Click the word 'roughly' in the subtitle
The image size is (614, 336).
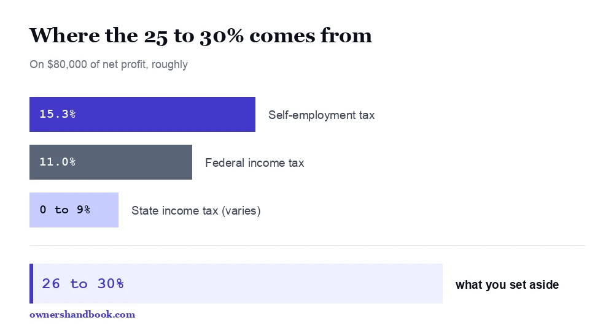[x=169, y=64]
